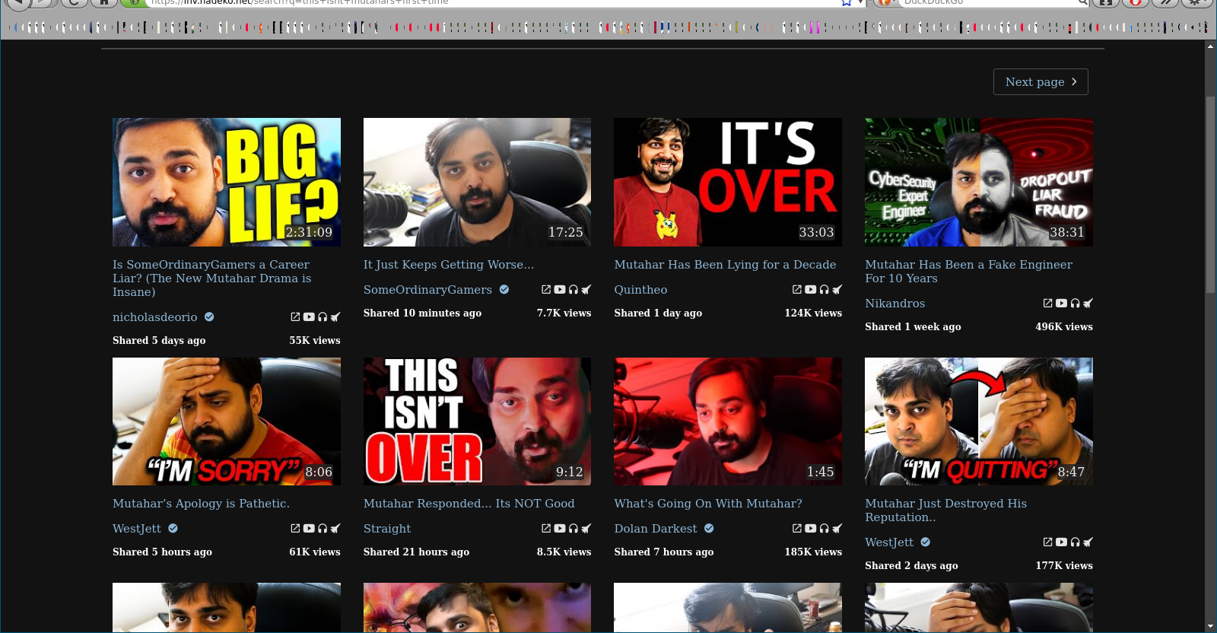This screenshot has height=633, width=1217.
Task: Visit the nicholasdeorio channel
Action: pos(155,317)
